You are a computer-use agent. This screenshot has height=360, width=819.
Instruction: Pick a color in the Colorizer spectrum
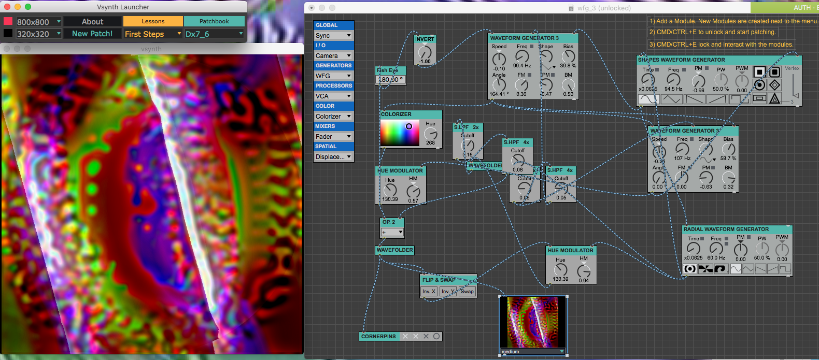pyautogui.click(x=400, y=133)
